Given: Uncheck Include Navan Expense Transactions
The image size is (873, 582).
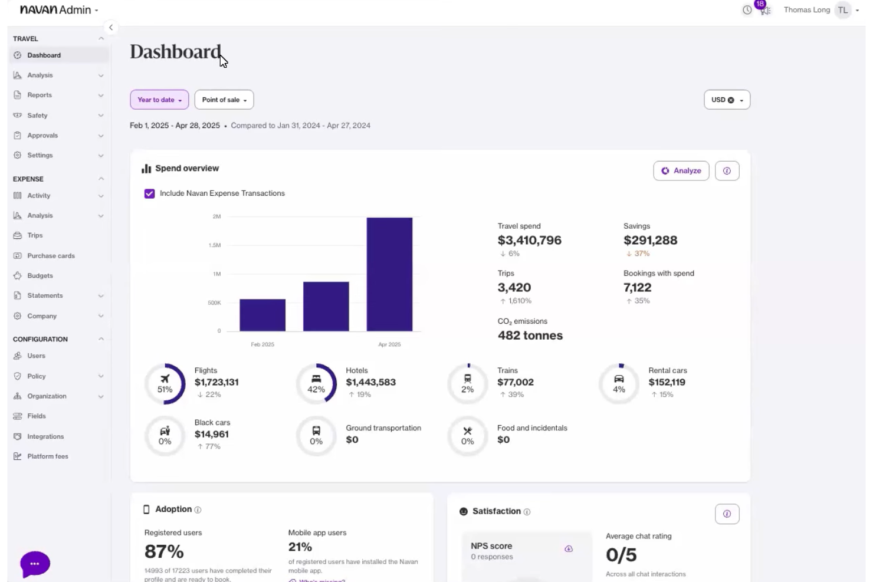Looking at the screenshot, I should click(149, 193).
